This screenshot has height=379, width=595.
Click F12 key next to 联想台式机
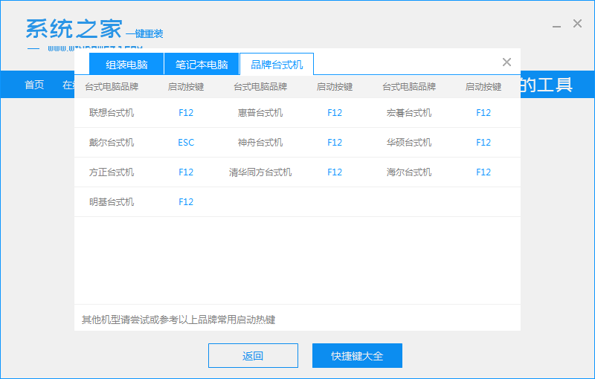coord(186,113)
